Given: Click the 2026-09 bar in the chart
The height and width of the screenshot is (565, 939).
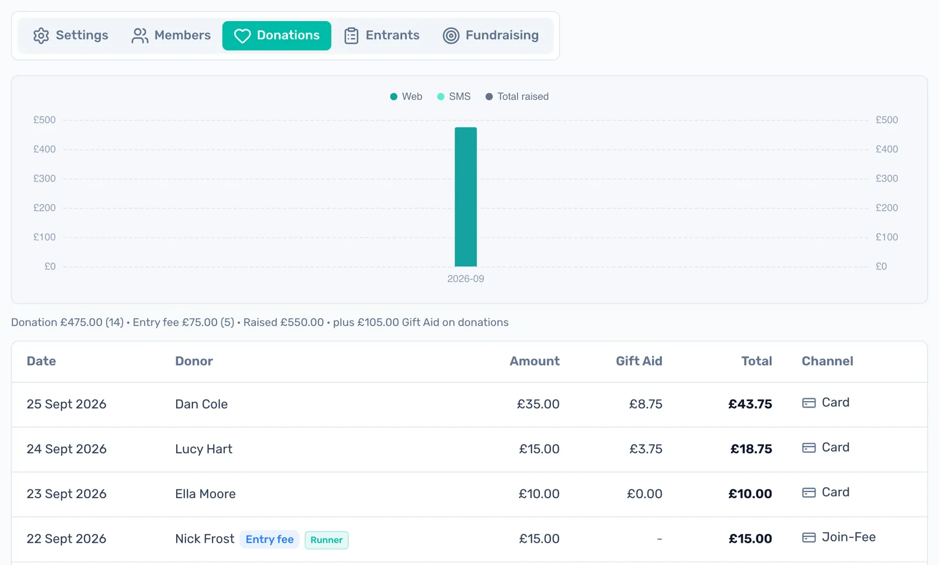Looking at the screenshot, I should (466, 197).
